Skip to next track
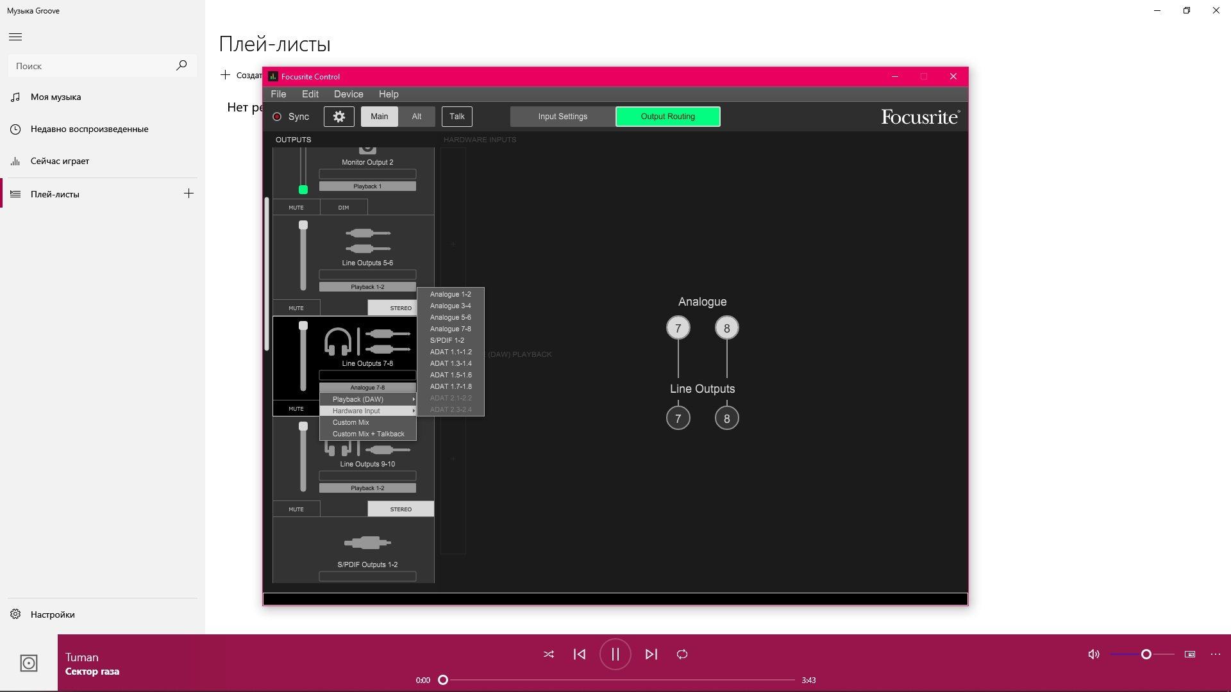Viewport: 1231px width, 692px height. coord(651,654)
